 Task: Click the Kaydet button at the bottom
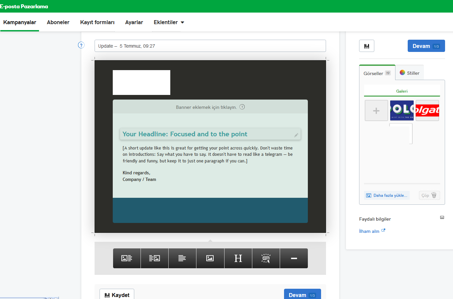pos(117,295)
